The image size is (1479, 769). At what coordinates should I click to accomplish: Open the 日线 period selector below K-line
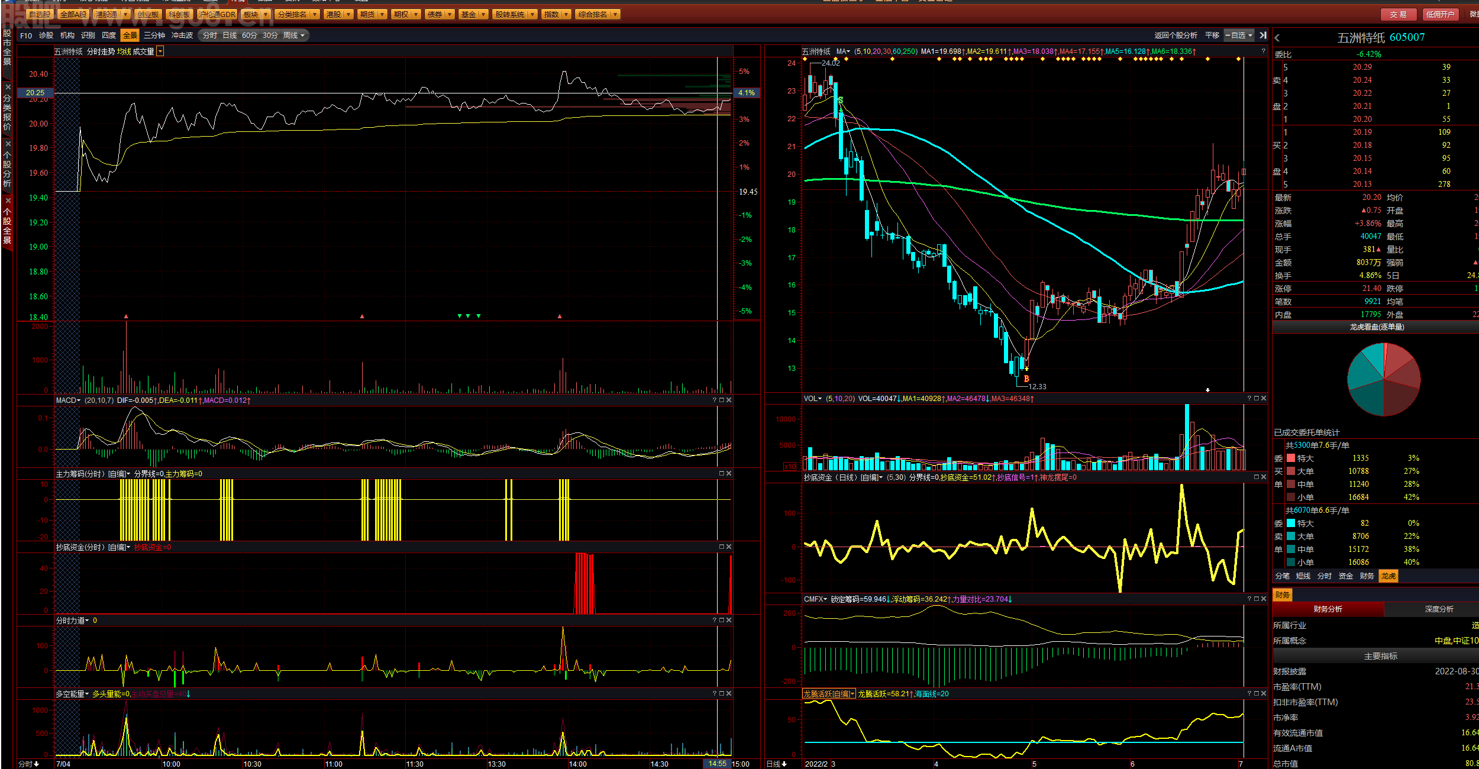[777, 764]
